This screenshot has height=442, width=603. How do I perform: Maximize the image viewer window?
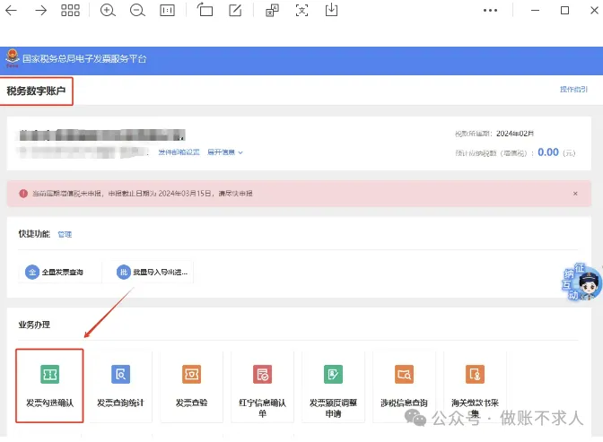click(564, 11)
